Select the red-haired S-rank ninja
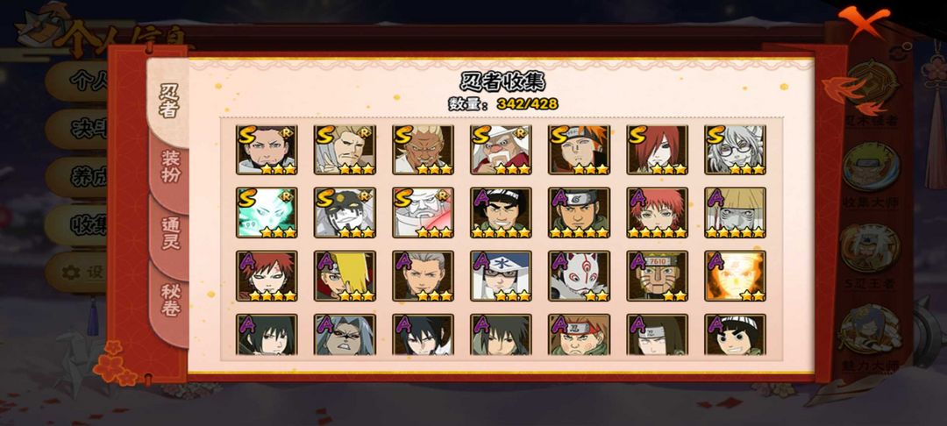The image size is (947, 426). coord(657,150)
